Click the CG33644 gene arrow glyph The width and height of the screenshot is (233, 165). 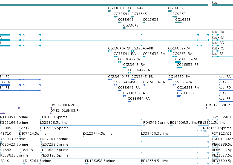coord(129,11)
